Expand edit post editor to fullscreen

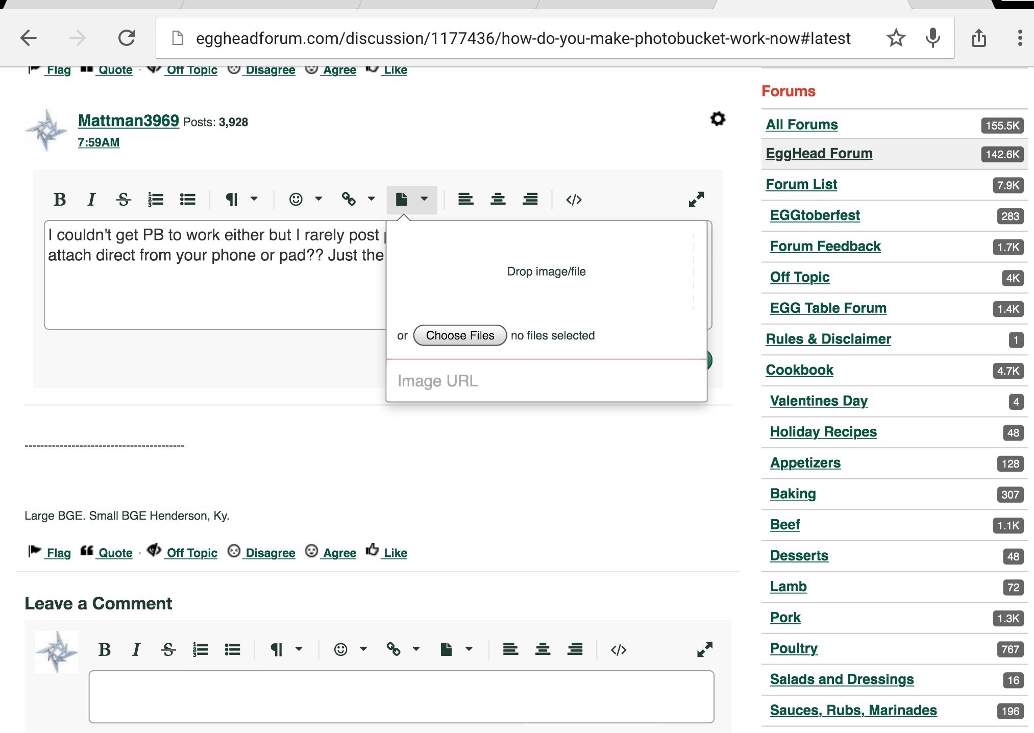tap(696, 200)
